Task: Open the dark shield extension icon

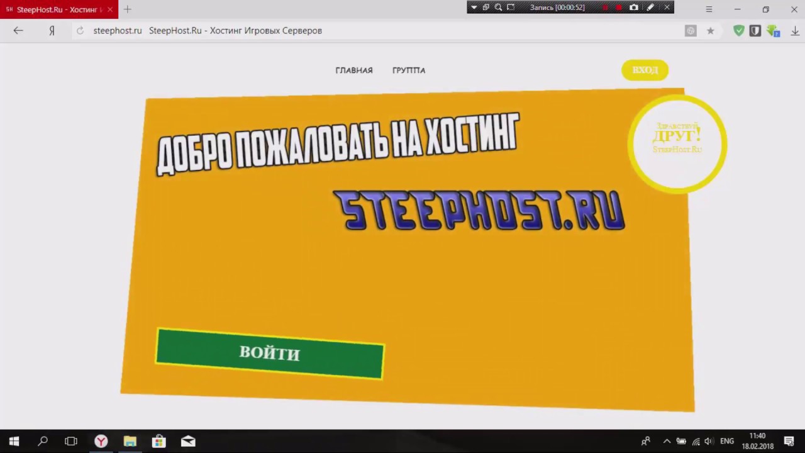Action: pos(755,30)
